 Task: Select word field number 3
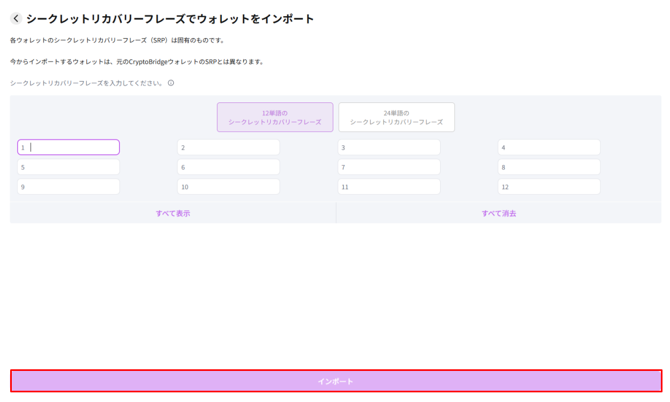(389, 147)
